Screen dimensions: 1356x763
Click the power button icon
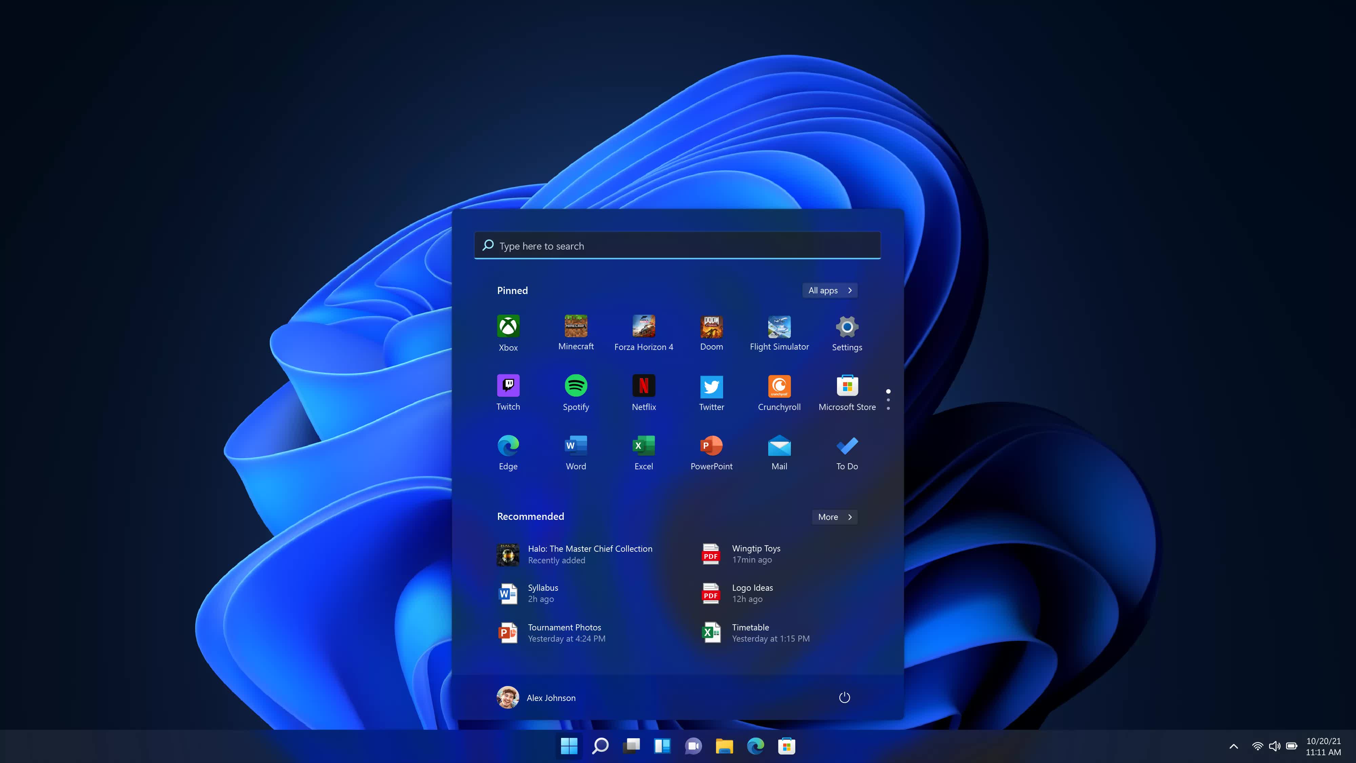pyautogui.click(x=844, y=697)
